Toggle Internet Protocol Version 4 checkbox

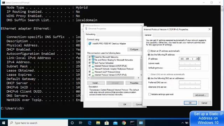90,66
